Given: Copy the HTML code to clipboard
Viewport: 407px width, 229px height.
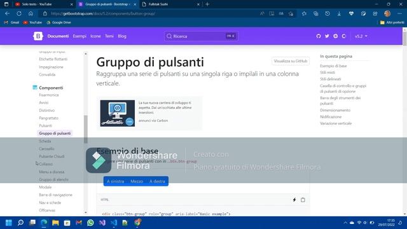Looking at the screenshot, I should pyautogui.click(x=303, y=200).
